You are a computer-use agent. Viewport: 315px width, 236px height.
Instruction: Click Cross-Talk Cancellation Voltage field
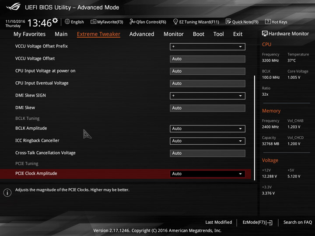point(207,153)
